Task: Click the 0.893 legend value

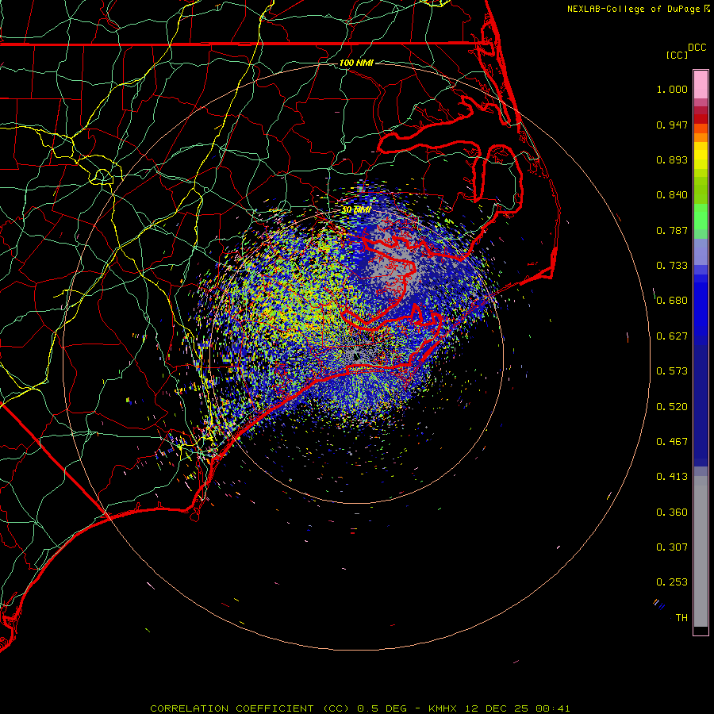Action: 672,159
